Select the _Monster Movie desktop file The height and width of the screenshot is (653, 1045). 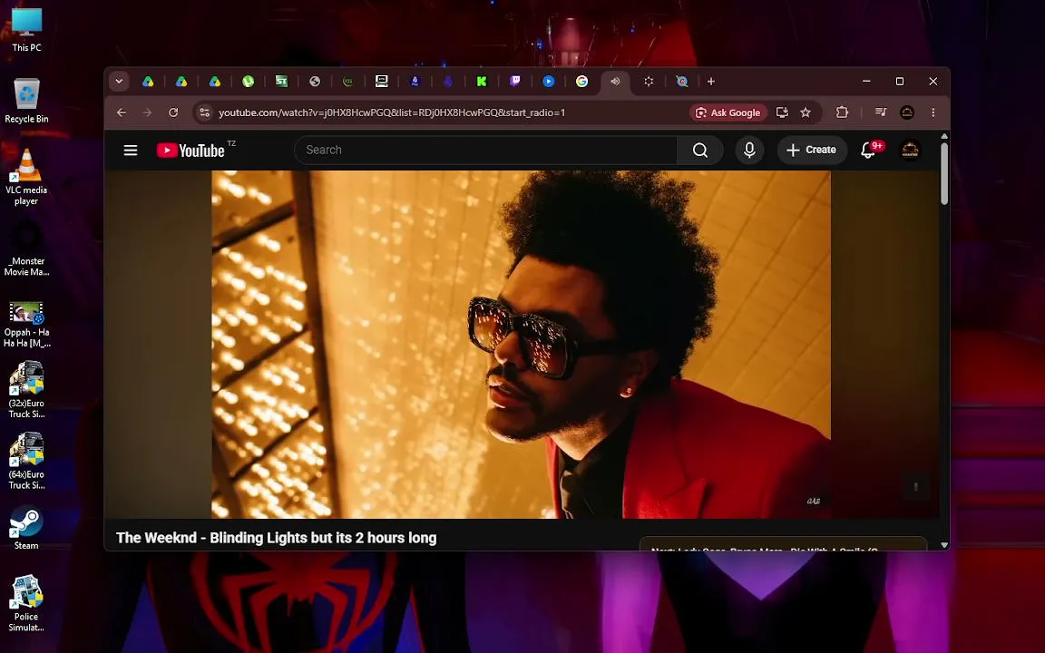coord(26,249)
